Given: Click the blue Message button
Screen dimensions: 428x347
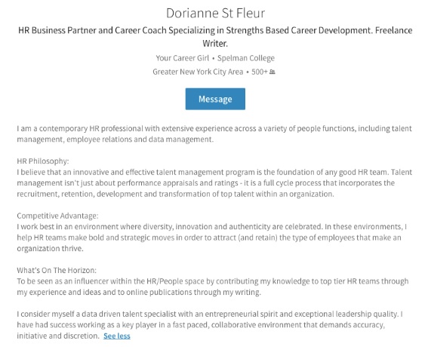Looking at the screenshot, I should click(215, 99).
